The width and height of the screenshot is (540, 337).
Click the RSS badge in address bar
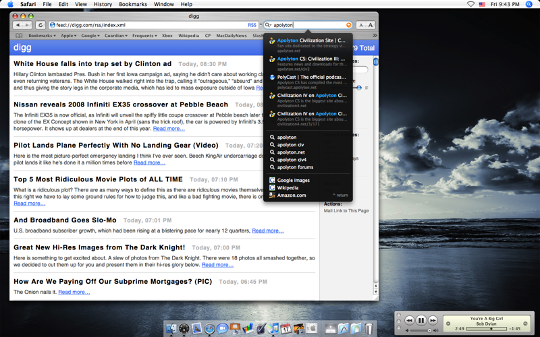coord(252,25)
